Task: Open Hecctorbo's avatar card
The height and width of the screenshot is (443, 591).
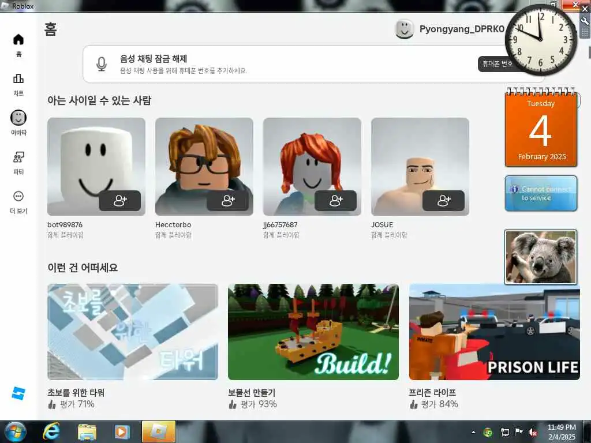Action: pos(204,167)
